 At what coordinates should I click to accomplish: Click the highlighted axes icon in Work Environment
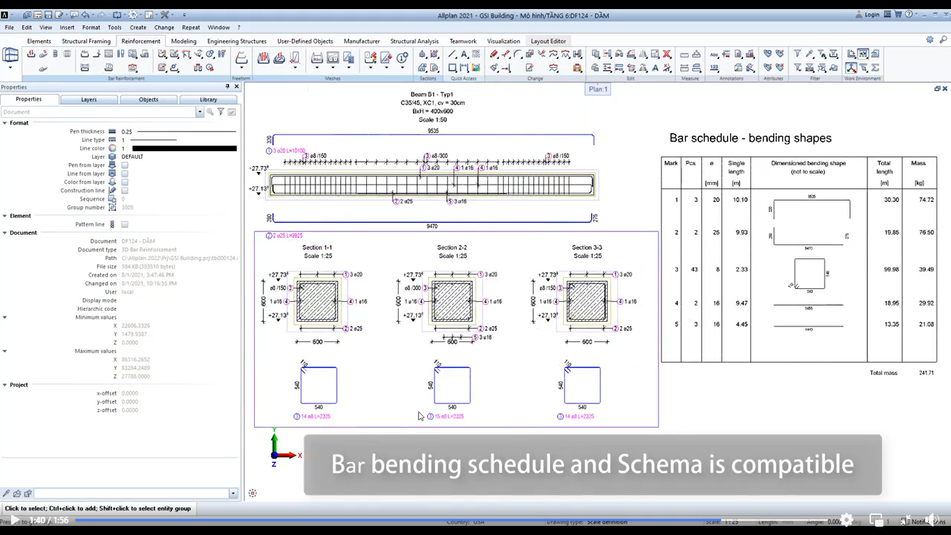click(x=851, y=68)
